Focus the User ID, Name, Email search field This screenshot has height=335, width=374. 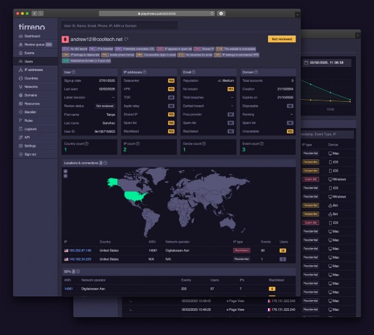tap(120, 25)
